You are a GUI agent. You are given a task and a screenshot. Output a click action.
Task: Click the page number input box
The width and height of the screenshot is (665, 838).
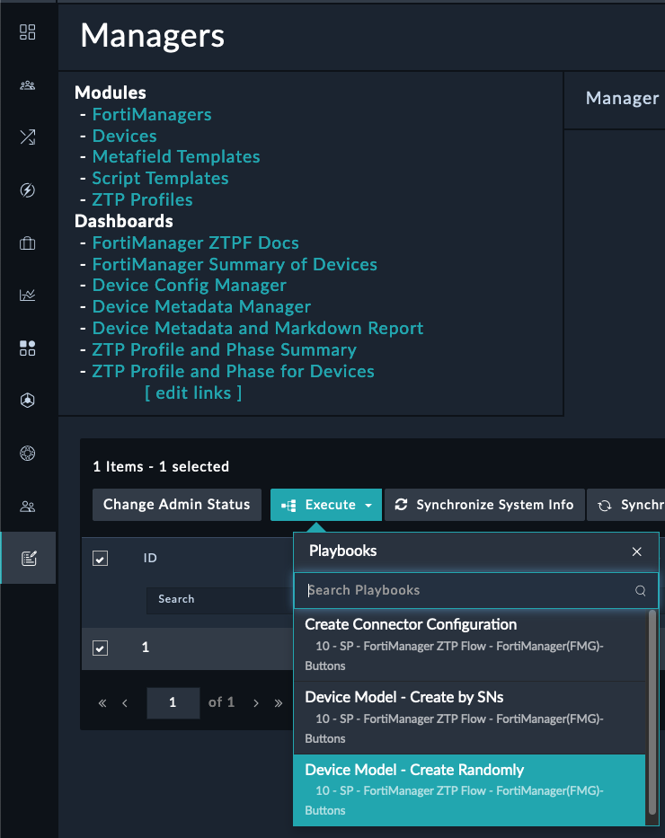[x=173, y=702]
